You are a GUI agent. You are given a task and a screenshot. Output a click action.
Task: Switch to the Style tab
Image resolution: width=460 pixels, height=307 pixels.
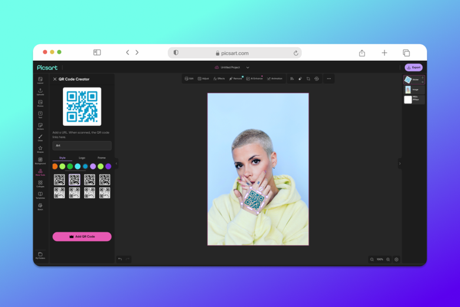62,158
